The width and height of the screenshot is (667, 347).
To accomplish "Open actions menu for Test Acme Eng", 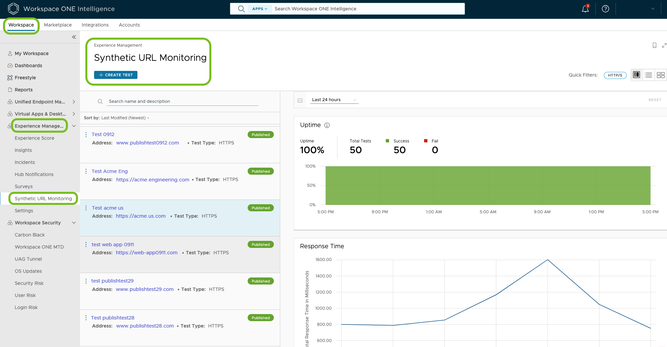I will [86, 171].
